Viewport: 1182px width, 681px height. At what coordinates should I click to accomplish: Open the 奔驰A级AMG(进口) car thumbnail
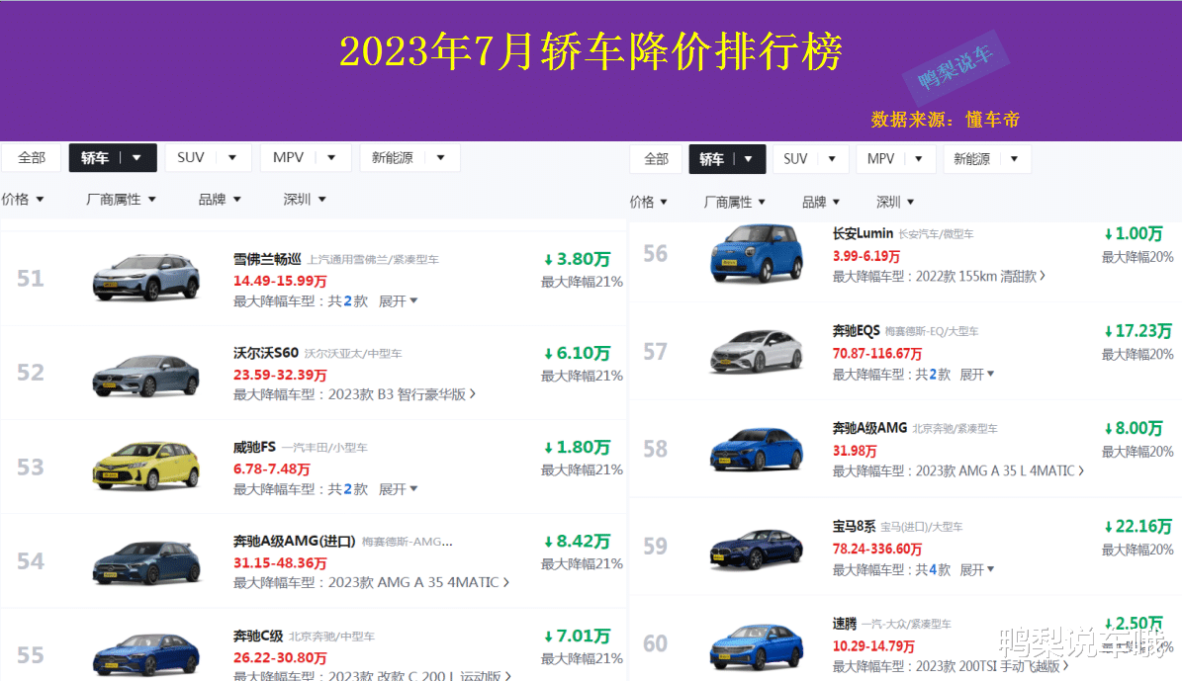coord(146,562)
